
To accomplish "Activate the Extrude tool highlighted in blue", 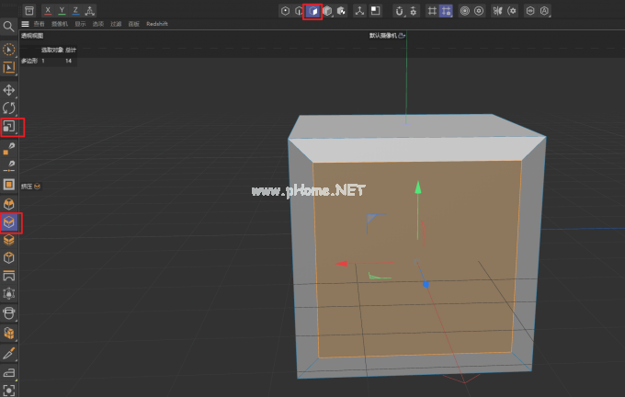I will (x=9, y=221).
